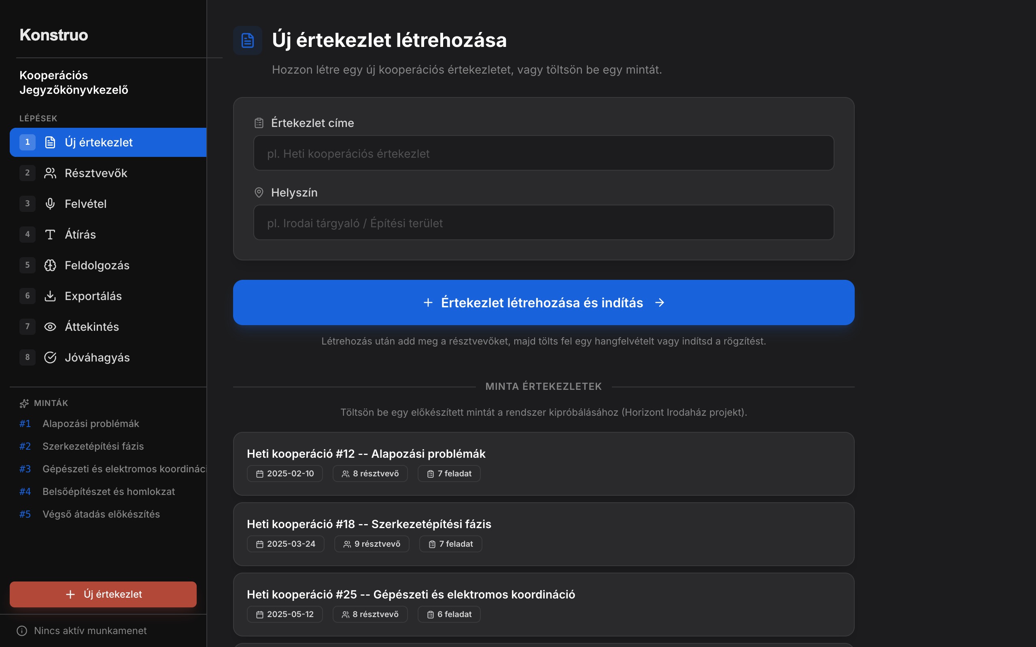Click the eye icon for Áttekintés
Viewport: 1036px width, 647px height.
pyautogui.click(x=50, y=327)
